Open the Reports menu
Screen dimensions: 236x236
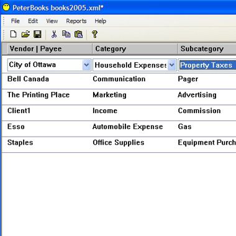click(76, 21)
